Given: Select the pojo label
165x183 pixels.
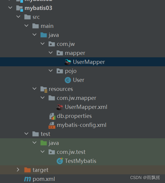Looking at the screenshot, I should point(71,71).
